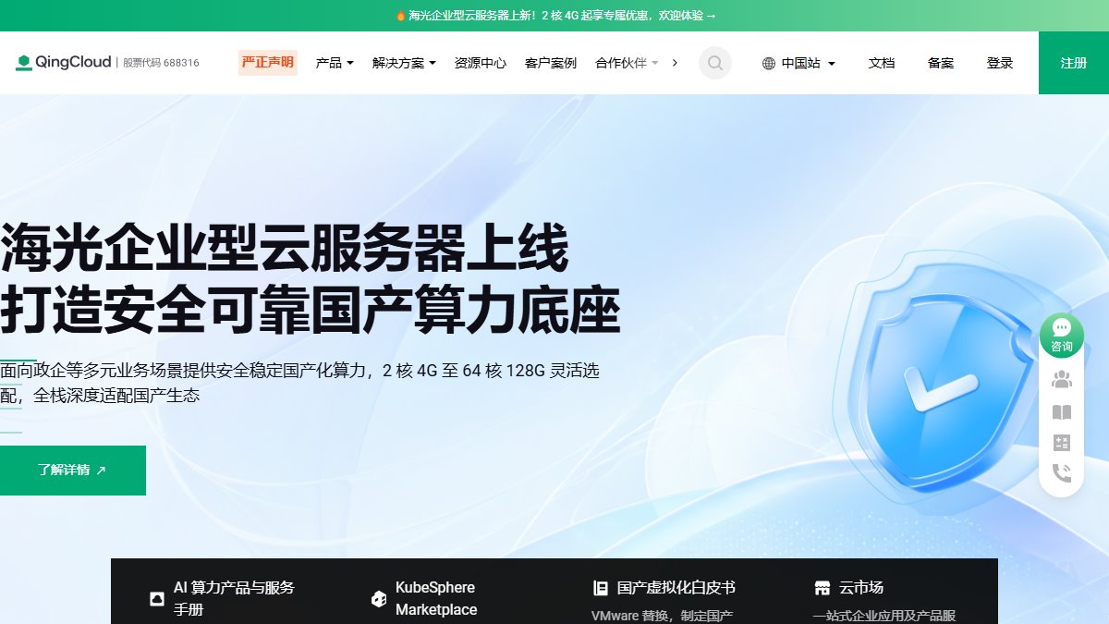Click the 了解详情 button

pos(73,471)
